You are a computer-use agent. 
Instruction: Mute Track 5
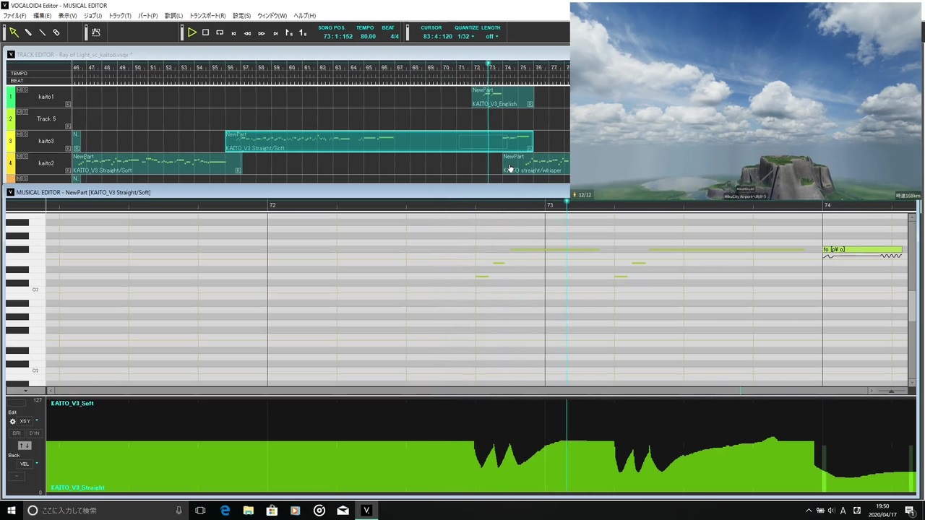[19, 112]
